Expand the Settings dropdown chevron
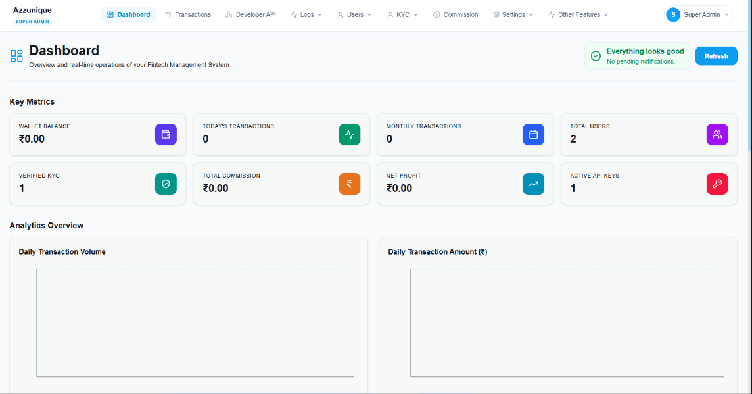 (x=531, y=15)
